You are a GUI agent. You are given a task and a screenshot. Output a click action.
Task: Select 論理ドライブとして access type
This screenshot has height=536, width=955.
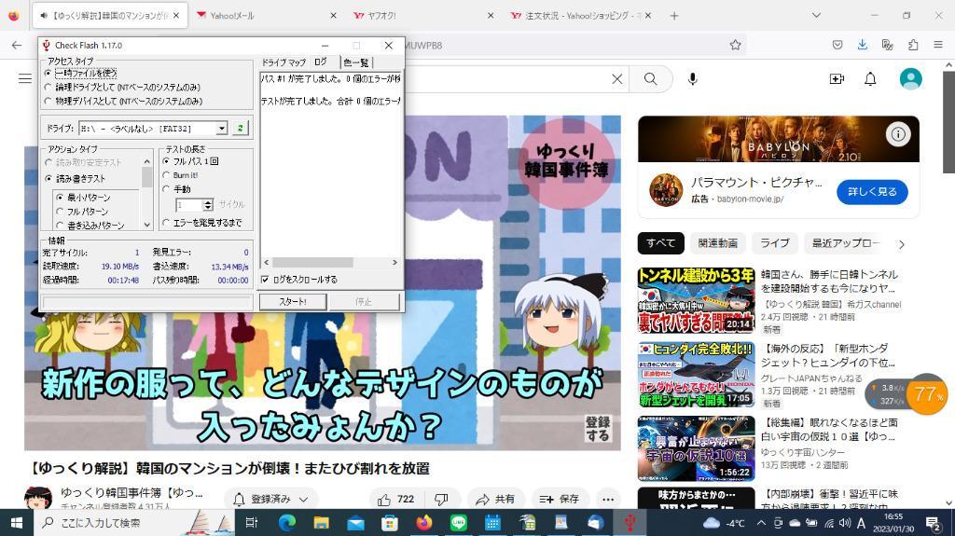tap(122, 87)
